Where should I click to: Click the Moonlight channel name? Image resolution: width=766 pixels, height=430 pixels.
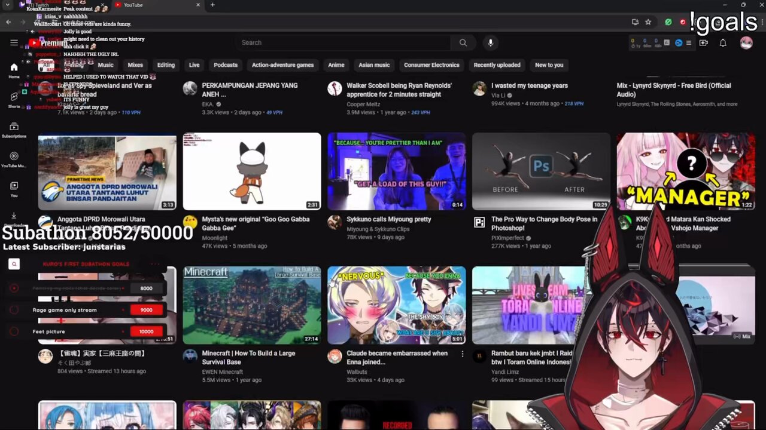(215, 238)
